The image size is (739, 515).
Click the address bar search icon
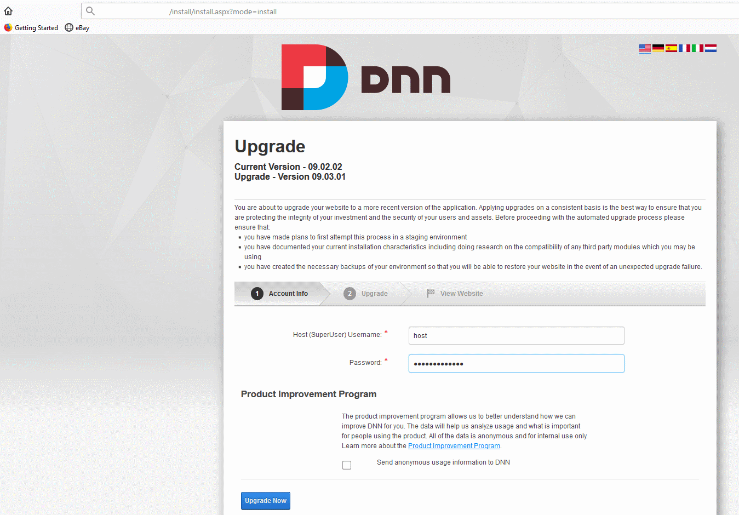90,11
